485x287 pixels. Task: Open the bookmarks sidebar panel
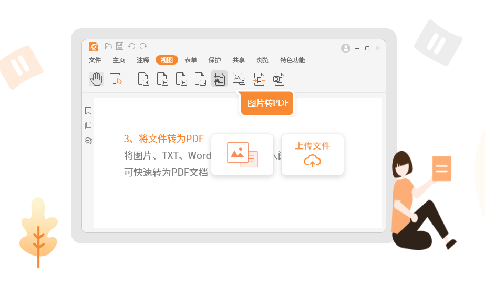(x=88, y=111)
